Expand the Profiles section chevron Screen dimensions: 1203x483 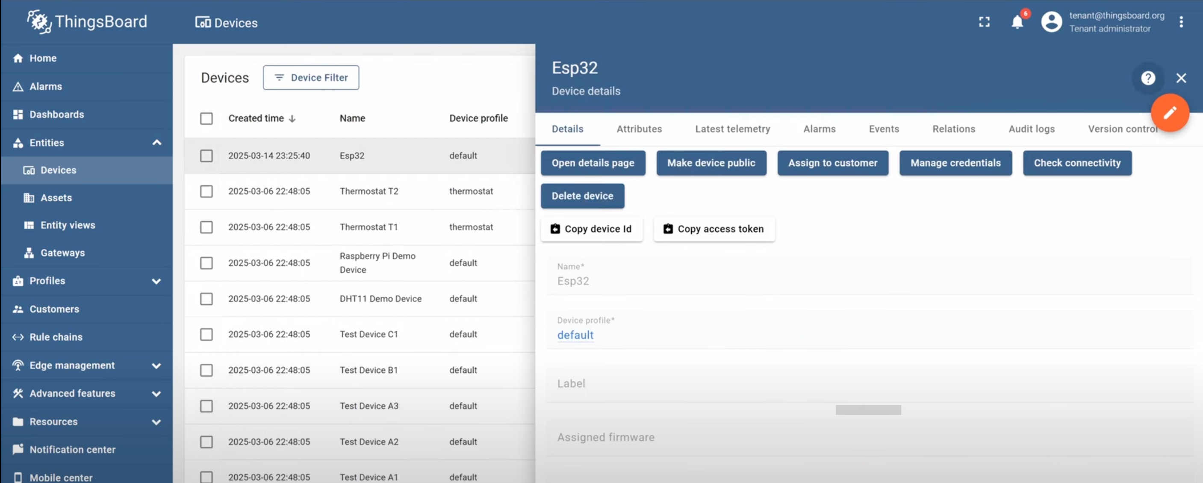[x=157, y=281]
